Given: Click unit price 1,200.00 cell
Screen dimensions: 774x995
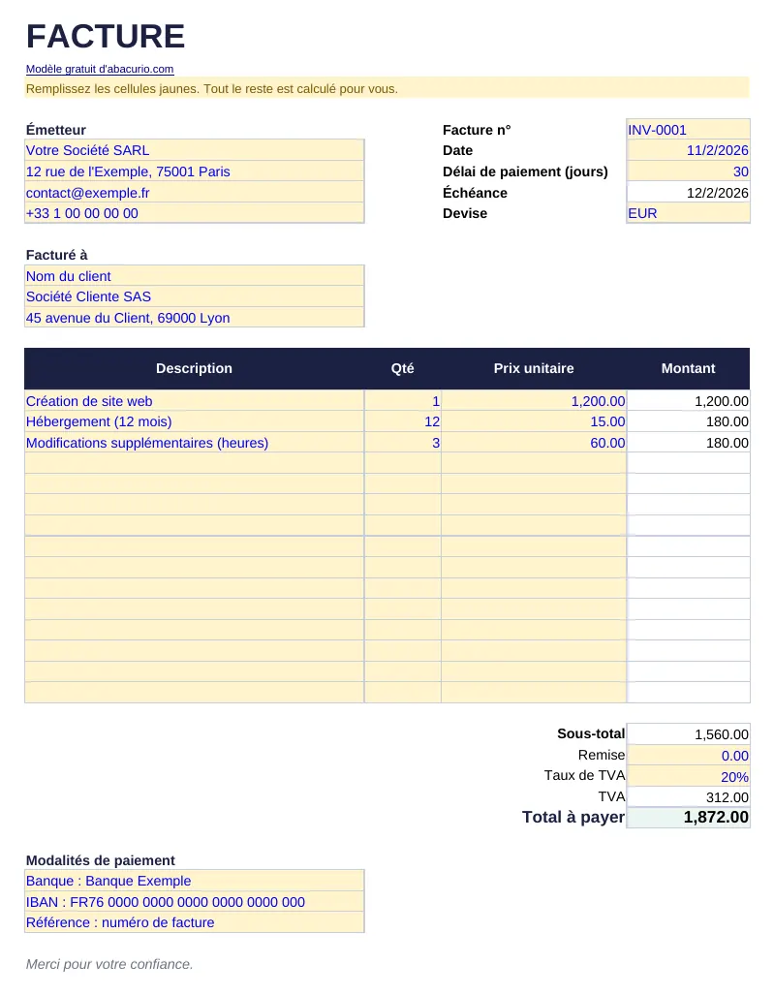Looking at the screenshot, I should point(534,400).
